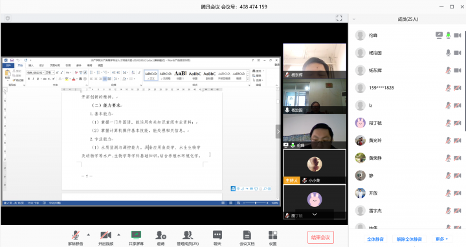Select 伦峰's video thumbnail
This screenshot has height=247, width=466.
pos(315,131)
